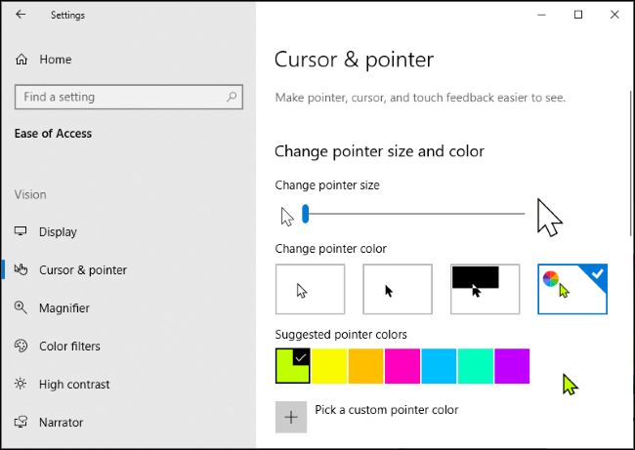Click the Cursor & pointer page title
Screen dimensions: 635x450
354,60
